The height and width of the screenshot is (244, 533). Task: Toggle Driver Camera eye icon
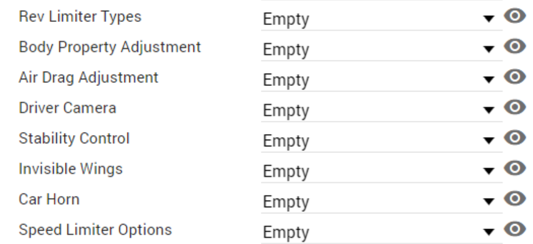point(515,107)
